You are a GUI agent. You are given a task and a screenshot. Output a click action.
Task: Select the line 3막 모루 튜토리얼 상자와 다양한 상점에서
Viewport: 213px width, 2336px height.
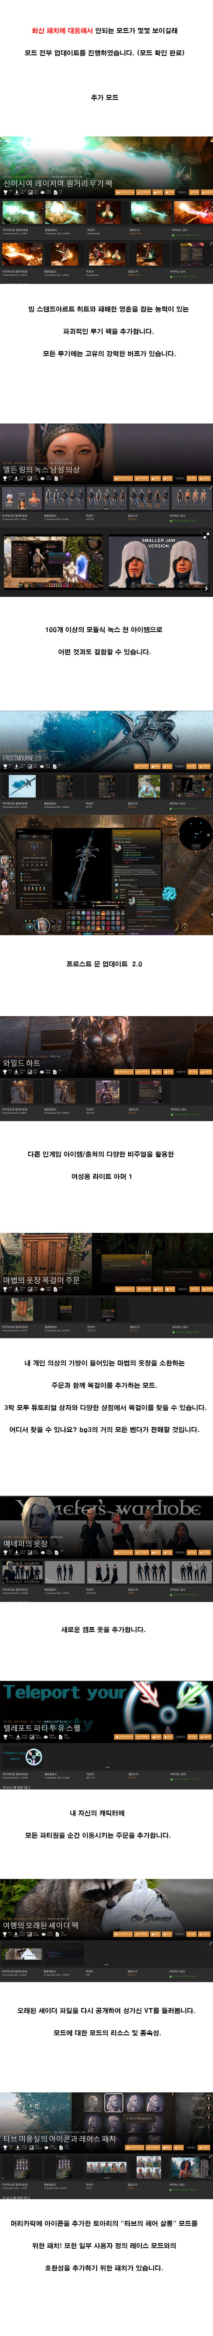[x=106, y=1408]
